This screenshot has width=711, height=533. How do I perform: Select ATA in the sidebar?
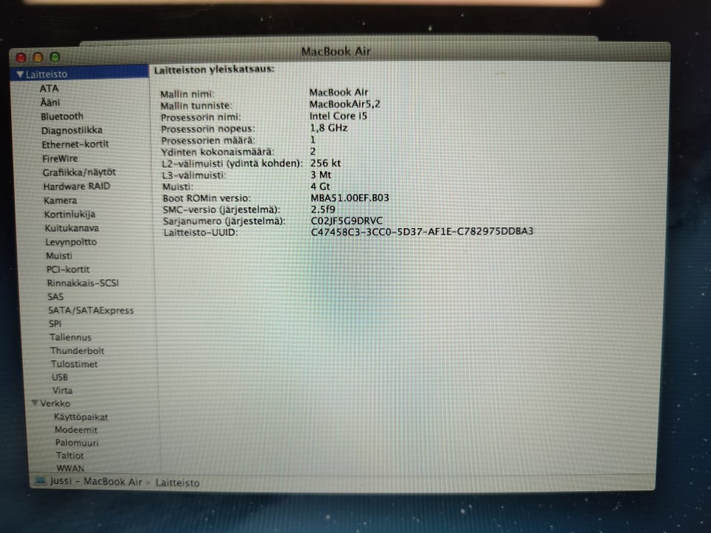[49, 88]
